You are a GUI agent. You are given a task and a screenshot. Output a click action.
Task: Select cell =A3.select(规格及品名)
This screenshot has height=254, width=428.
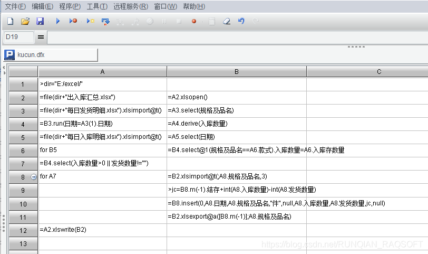tap(237, 111)
